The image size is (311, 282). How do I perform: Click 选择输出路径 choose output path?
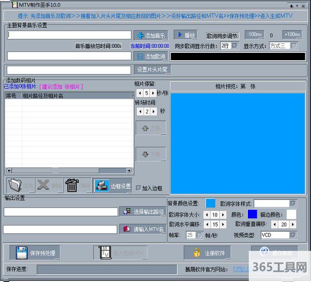[x=143, y=212]
